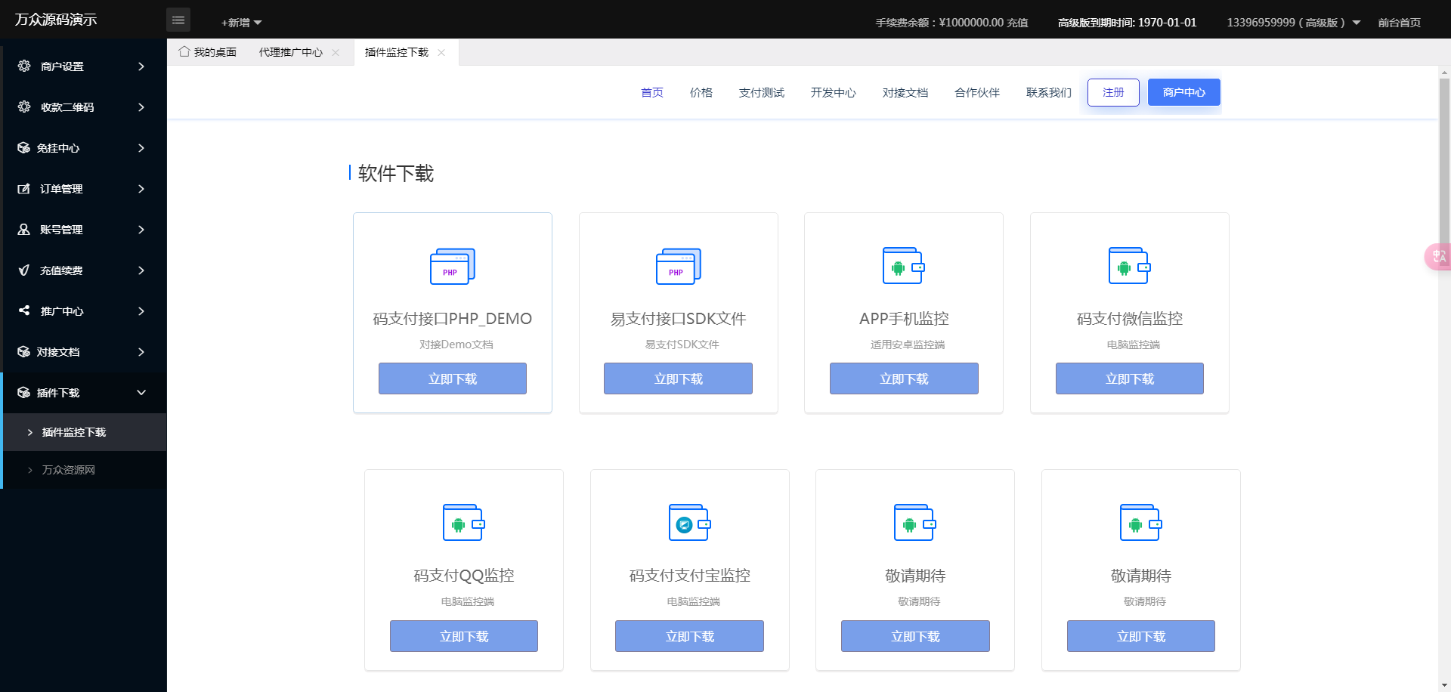1451x692 pixels.
Task: Collapse the 插件下载 submenu chevron
Action: [141, 393]
